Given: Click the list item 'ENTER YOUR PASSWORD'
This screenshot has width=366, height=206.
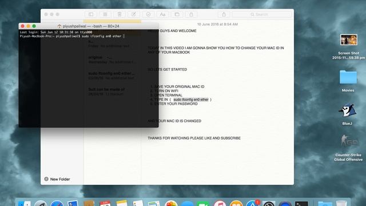Looking at the screenshot, I should [176, 104].
